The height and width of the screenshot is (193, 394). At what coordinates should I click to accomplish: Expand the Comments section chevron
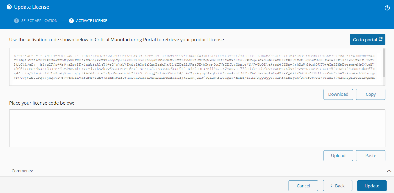[389, 171]
